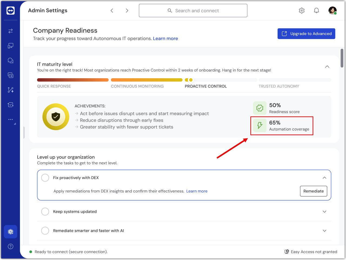Click the sidebar help question mark icon

tap(11, 247)
